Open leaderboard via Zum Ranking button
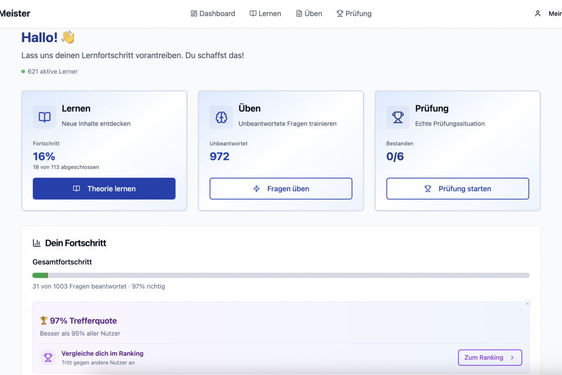This screenshot has height=375, width=562. [490, 357]
